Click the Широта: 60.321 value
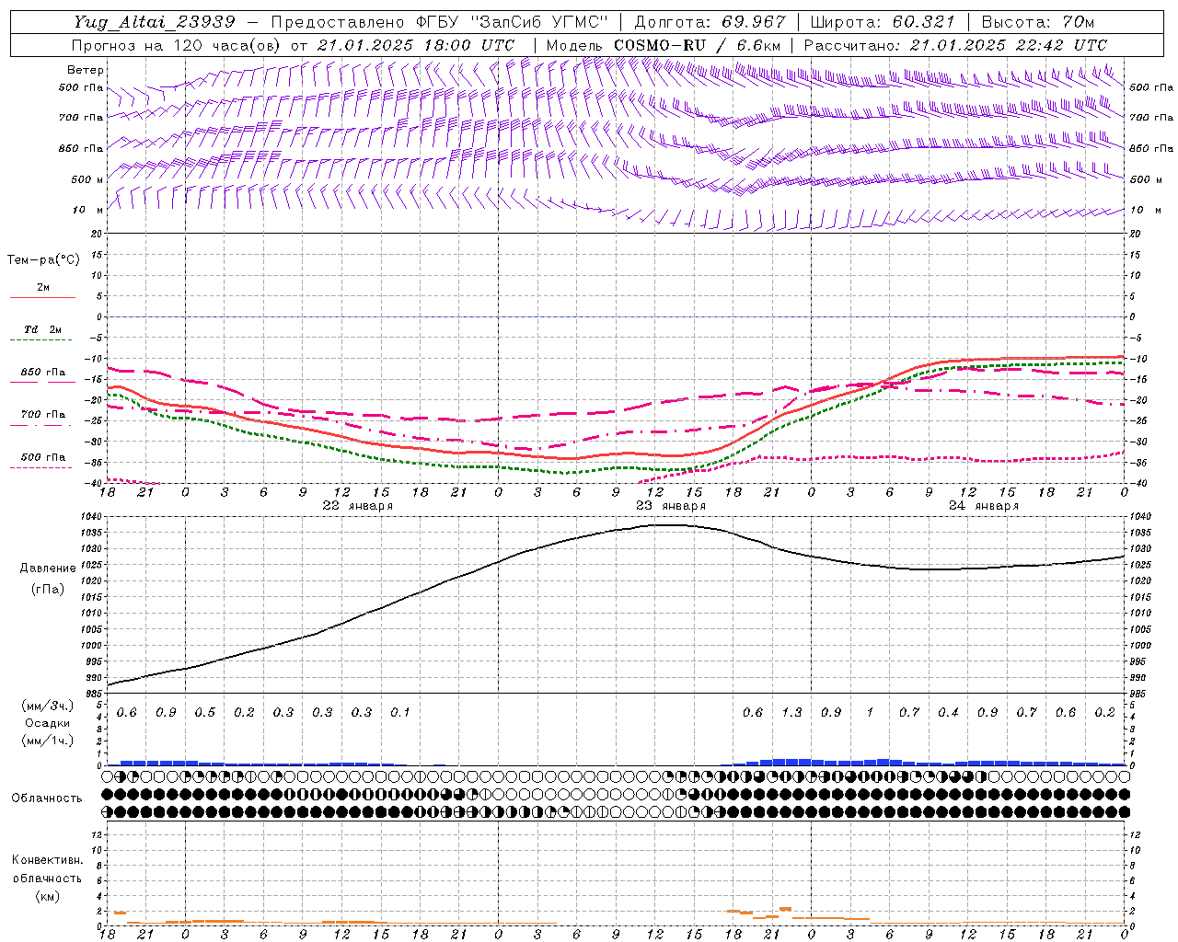1178x942 pixels. (x=883, y=22)
